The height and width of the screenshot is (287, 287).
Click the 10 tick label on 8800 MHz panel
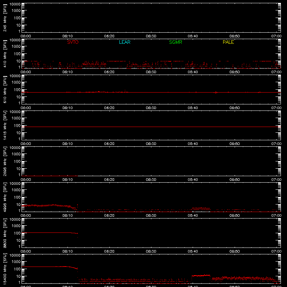[x=18, y=240]
